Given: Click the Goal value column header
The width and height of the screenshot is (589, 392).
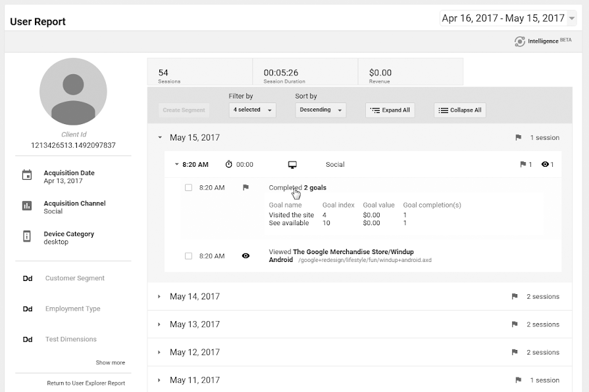Looking at the screenshot, I should (378, 205).
